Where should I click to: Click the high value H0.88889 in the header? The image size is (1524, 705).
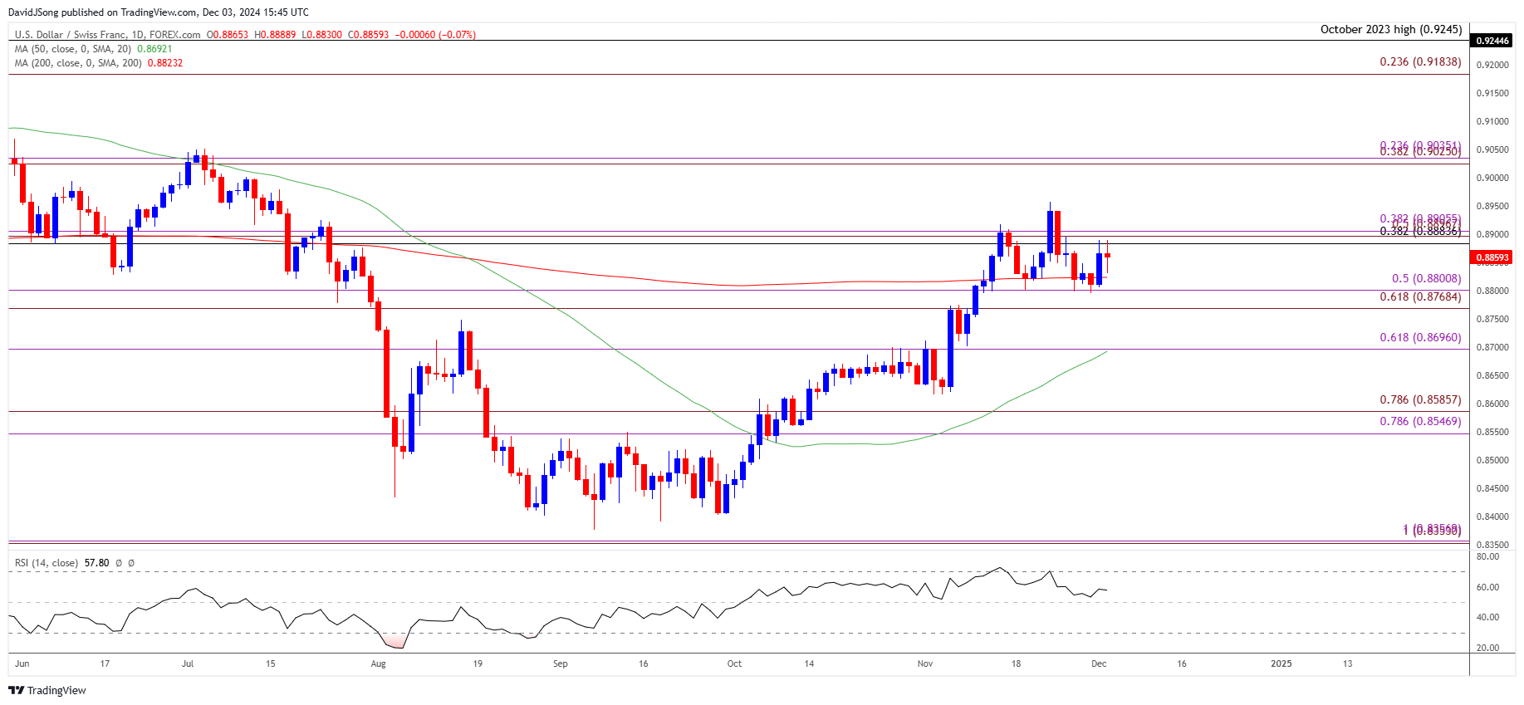pos(275,35)
